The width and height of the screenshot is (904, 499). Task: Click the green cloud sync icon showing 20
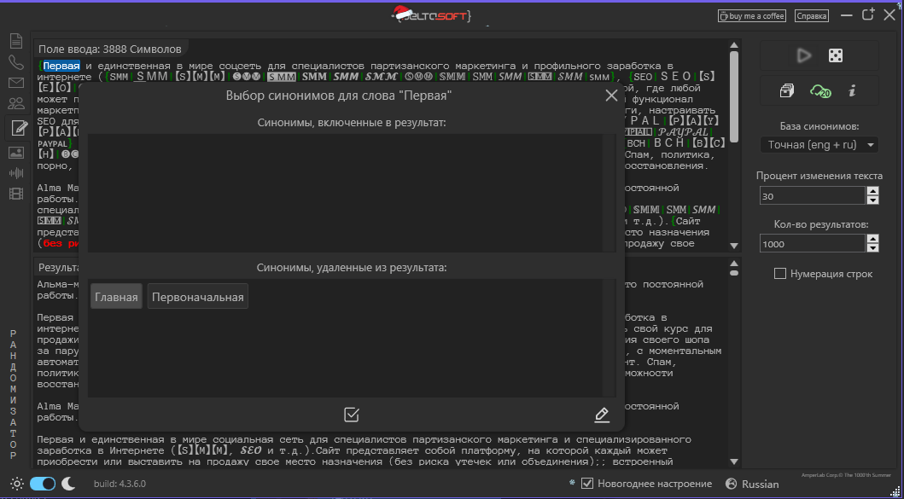pyautogui.click(x=820, y=90)
